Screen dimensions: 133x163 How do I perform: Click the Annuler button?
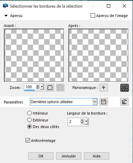pos(69,156)
